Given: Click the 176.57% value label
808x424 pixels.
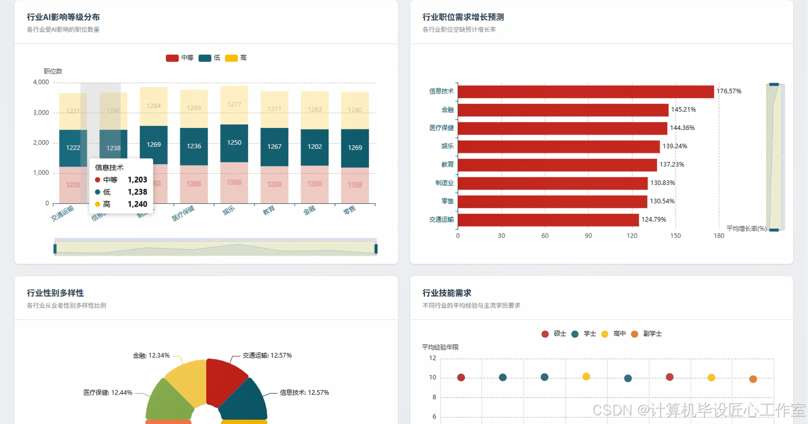Looking at the screenshot, I should (729, 91).
